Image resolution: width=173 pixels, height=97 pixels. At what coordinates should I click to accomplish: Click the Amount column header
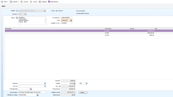coord(142,29)
